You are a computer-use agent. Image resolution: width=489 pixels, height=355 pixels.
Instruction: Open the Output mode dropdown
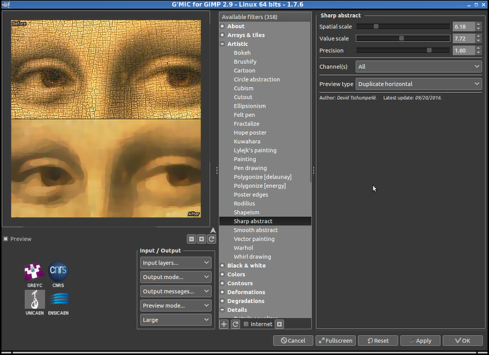pos(176,277)
